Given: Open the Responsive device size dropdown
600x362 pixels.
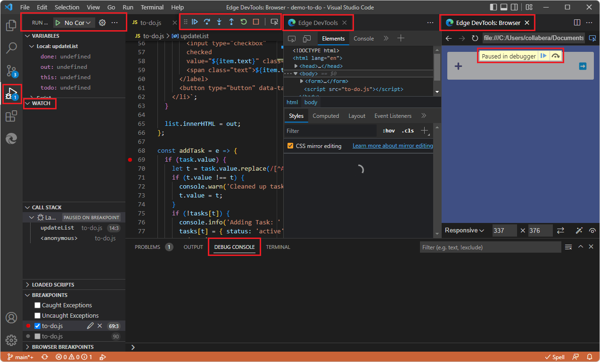Looking at the screenshot, I should point(465,230).
